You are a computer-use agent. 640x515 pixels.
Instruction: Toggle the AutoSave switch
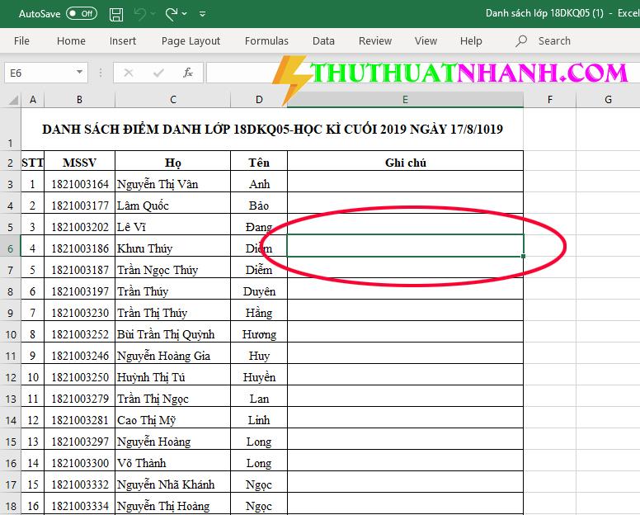coord(81,13)
